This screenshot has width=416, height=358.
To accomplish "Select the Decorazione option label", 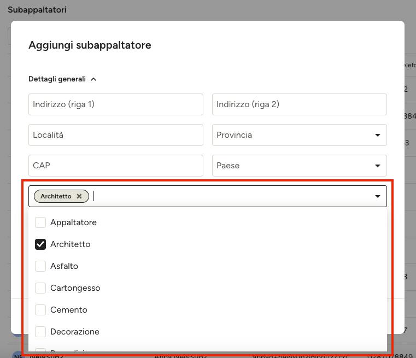I will [75, 332].
